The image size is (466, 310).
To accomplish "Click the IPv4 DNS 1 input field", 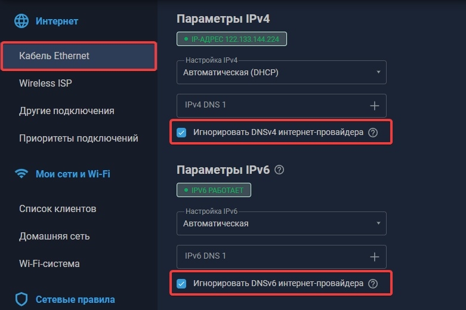I will [271, 106].
